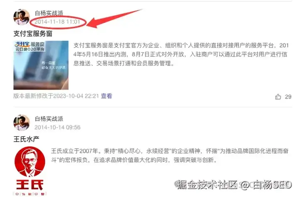
Task: Open the avatar beside the 2014-10-14 entry
Action: (22, 123)
